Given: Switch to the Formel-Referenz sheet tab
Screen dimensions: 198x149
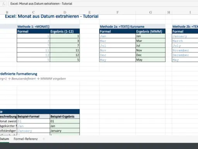Looking at the screenshot, I should pyautogui.click(x=26, y=139).
